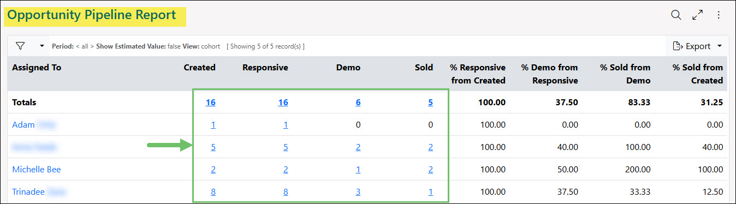
Task: Open the Totals Created count 16
Action: tap(211, 102)
